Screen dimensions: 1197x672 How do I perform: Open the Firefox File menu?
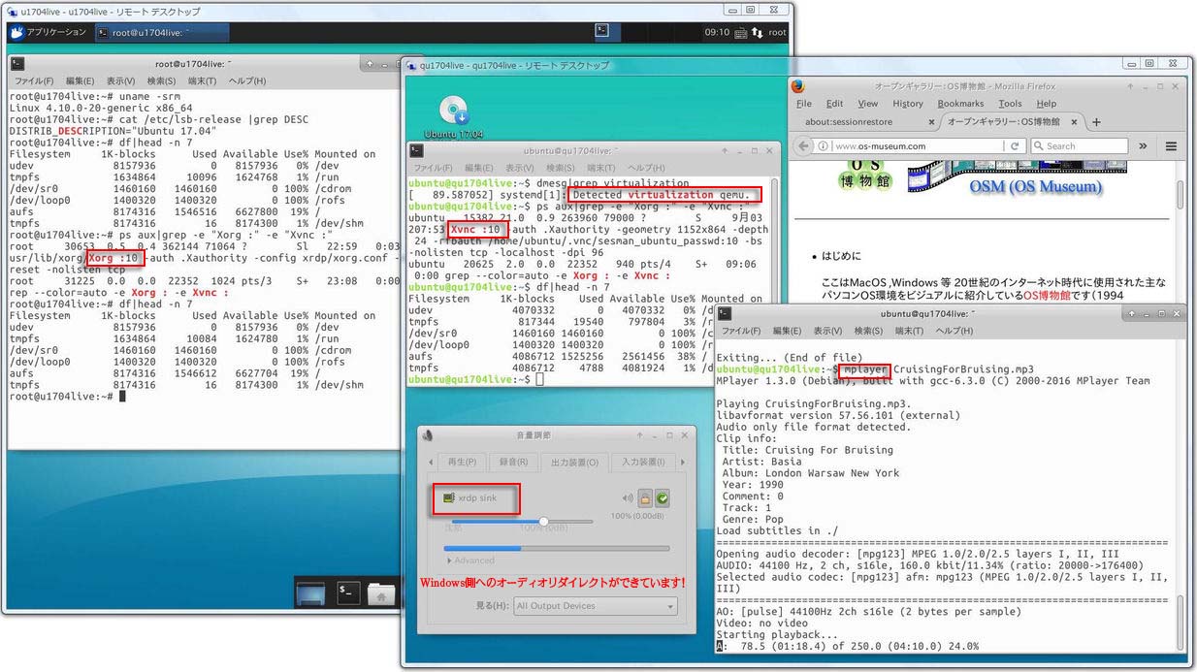804,104
